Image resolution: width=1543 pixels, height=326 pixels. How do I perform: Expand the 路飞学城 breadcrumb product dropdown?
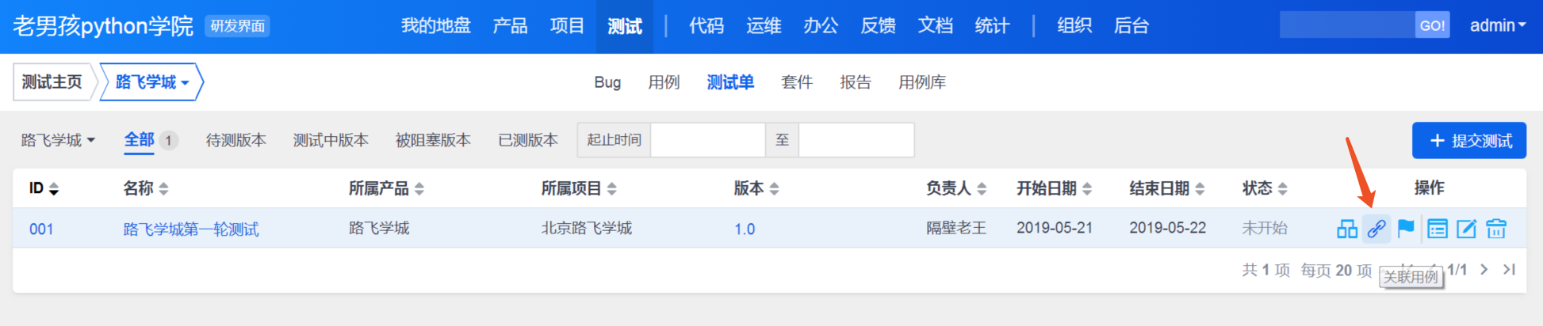pyautogui.click(x=151, y=82)
